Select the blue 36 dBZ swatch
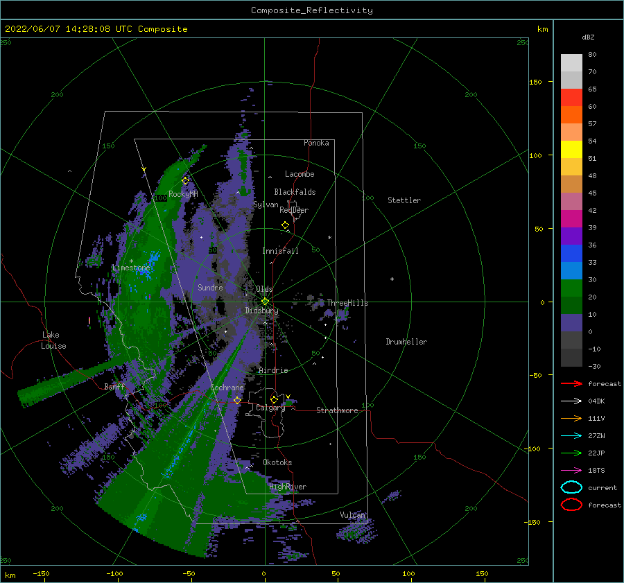 point(571,253)
